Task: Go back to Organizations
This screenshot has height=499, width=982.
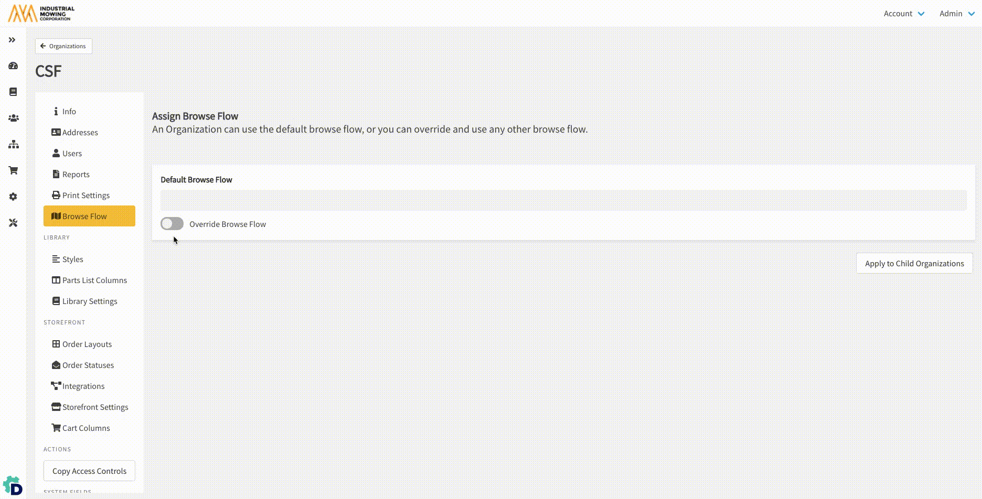Action: (63, 46)
